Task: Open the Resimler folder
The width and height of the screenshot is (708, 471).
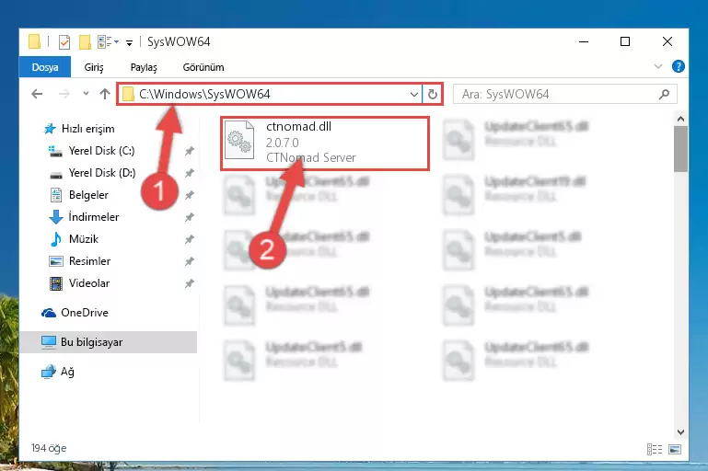Action: point(80,261)
